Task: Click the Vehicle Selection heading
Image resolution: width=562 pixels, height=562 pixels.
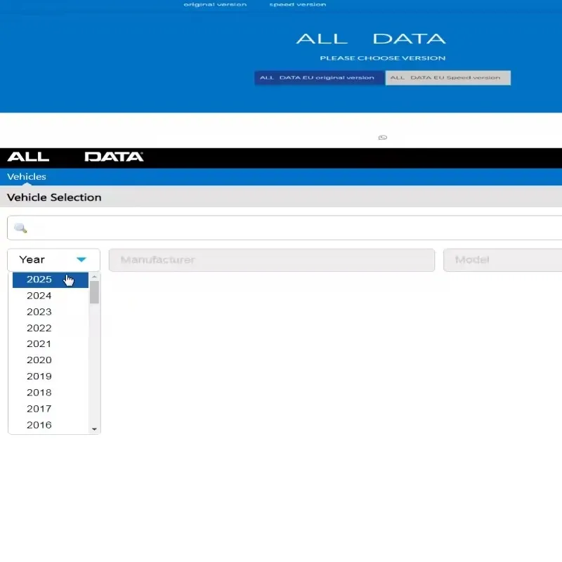Action: coord(54,197)
